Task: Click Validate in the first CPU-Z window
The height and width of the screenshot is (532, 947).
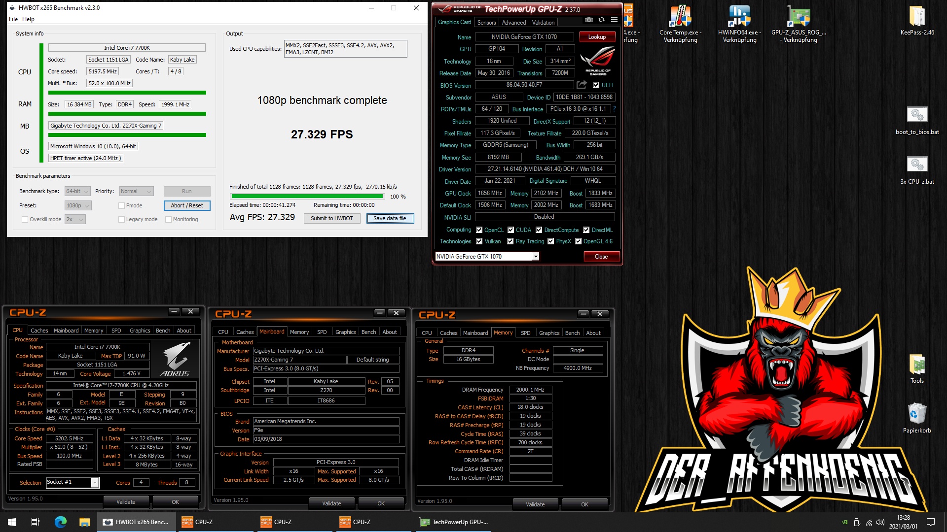Action: pos(126,502)
